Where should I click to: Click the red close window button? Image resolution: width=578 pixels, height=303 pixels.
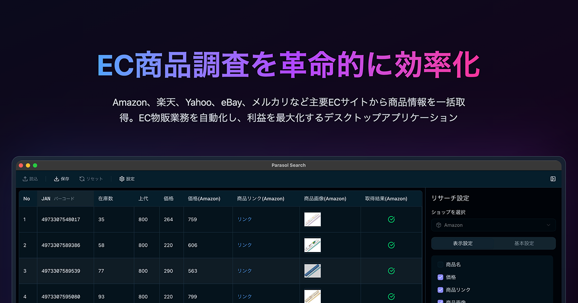(21, 165)
